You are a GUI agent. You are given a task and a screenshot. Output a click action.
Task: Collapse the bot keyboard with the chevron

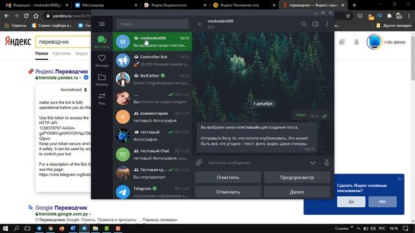[x=313, y=162]
